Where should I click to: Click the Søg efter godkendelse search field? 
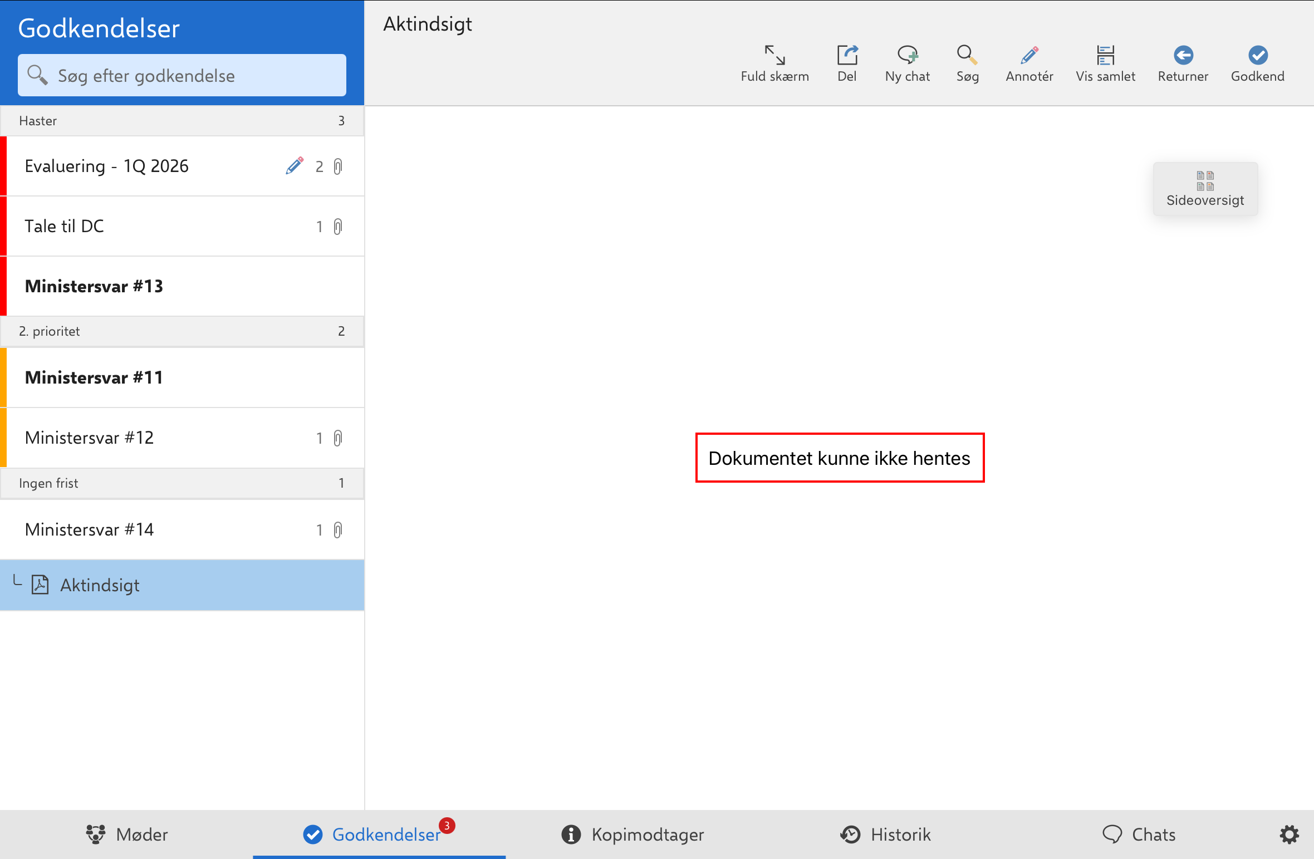(182, 75)
